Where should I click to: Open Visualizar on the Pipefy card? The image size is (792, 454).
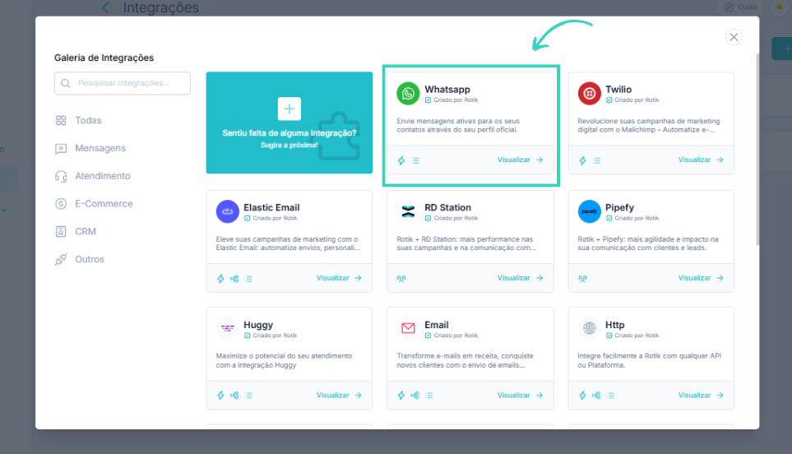701,278
